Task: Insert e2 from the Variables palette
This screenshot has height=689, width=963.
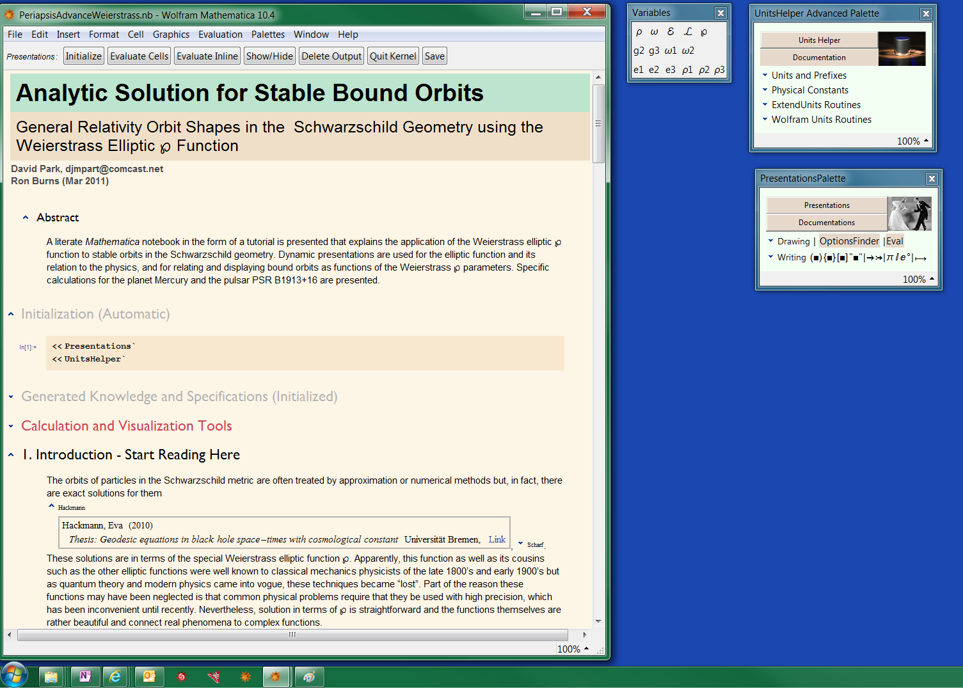Action: [x=654, y=70]
